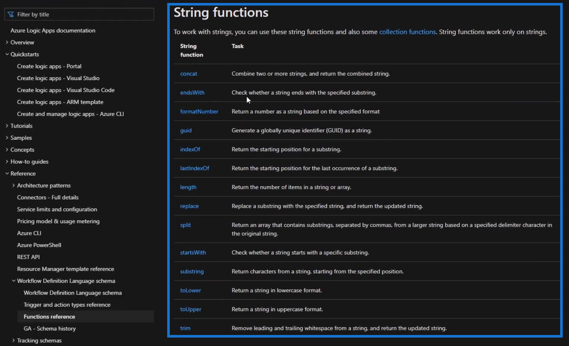569x346 pixels.
Task: Collapse Workflow Definition Language schema parent chevron
Action: click(x=14, y=281)
